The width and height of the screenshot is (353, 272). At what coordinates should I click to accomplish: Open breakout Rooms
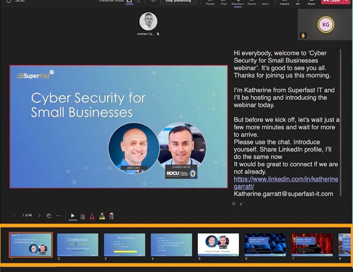(x=252, y=2)
